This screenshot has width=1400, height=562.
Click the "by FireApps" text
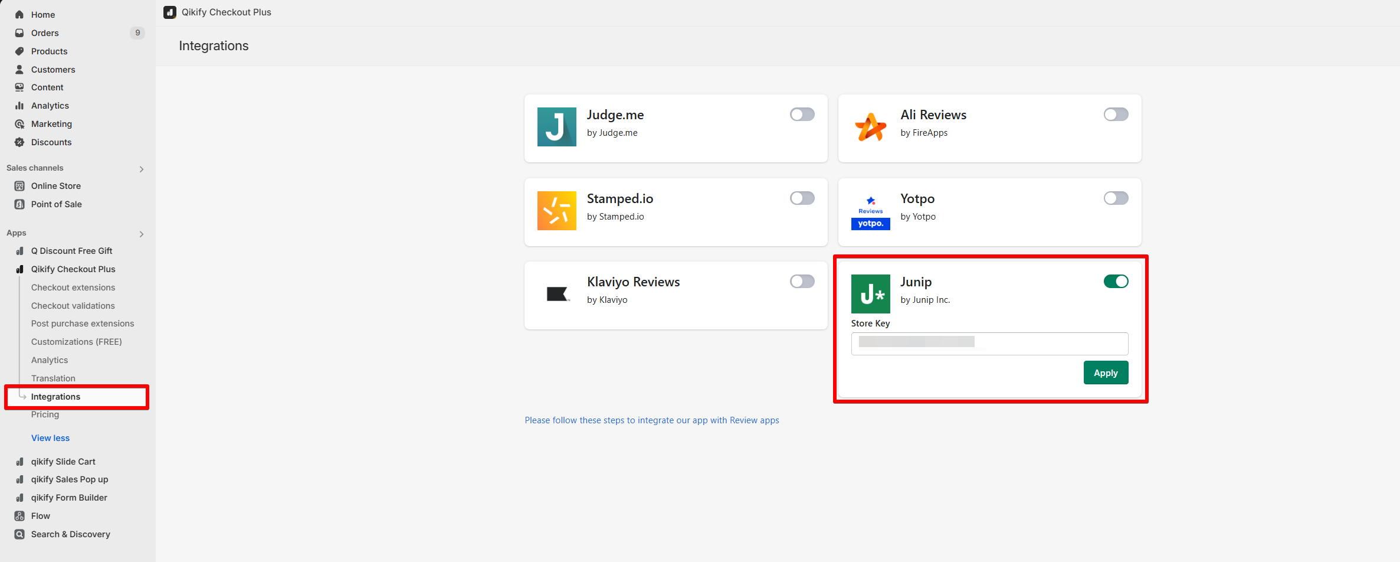(924, 133)
